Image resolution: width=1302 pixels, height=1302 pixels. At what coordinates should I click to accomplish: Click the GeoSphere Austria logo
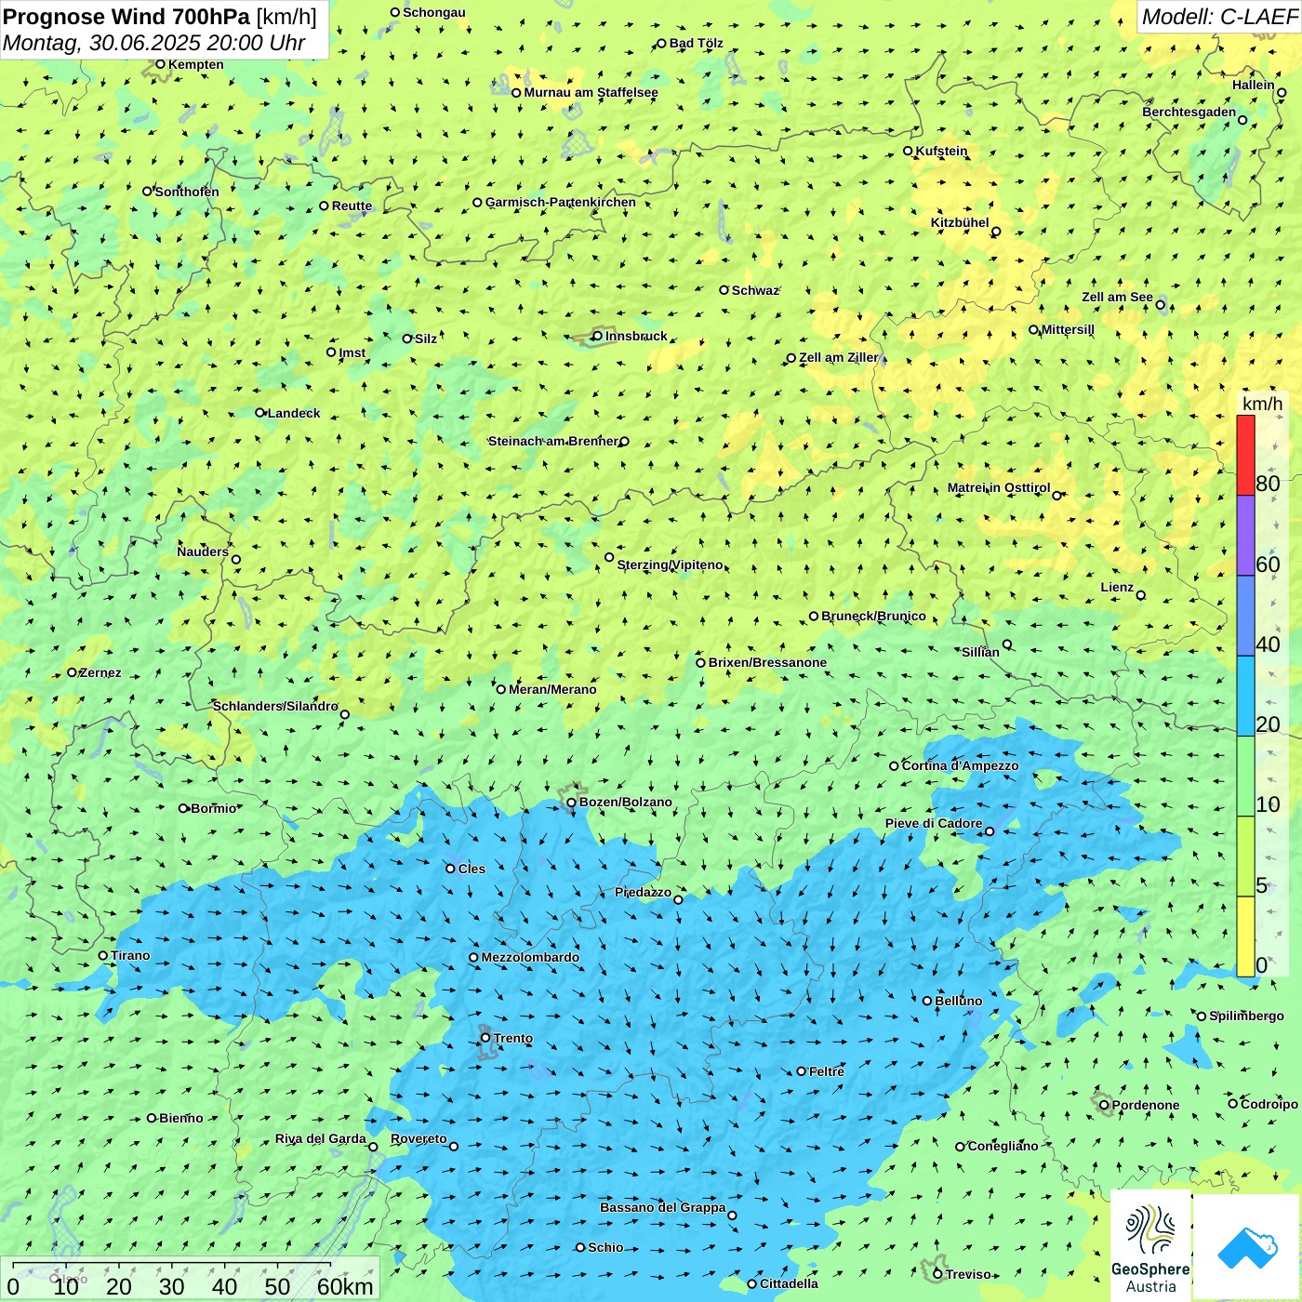[1150, 1246]
